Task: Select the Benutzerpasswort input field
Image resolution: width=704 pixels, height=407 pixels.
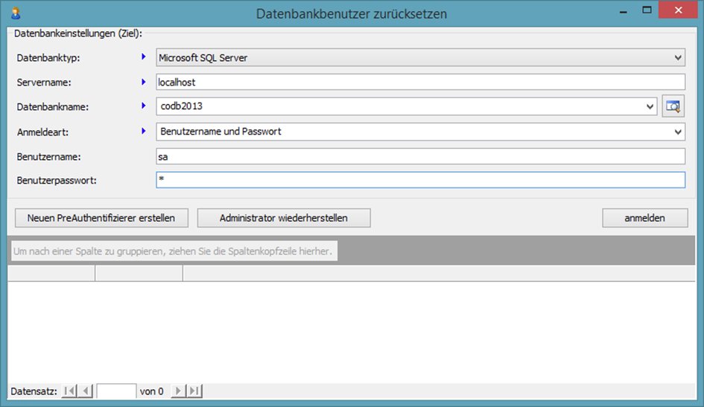Action: [x=420, y=181]
